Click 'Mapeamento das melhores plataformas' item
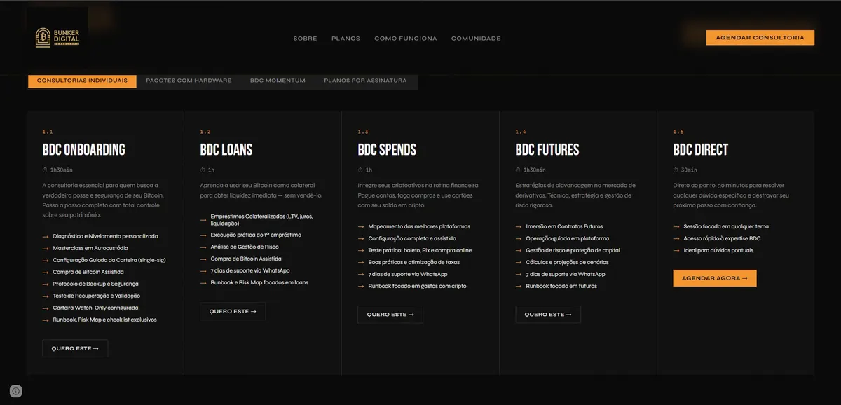Screen dimensions: 841x405 [419, 226]
